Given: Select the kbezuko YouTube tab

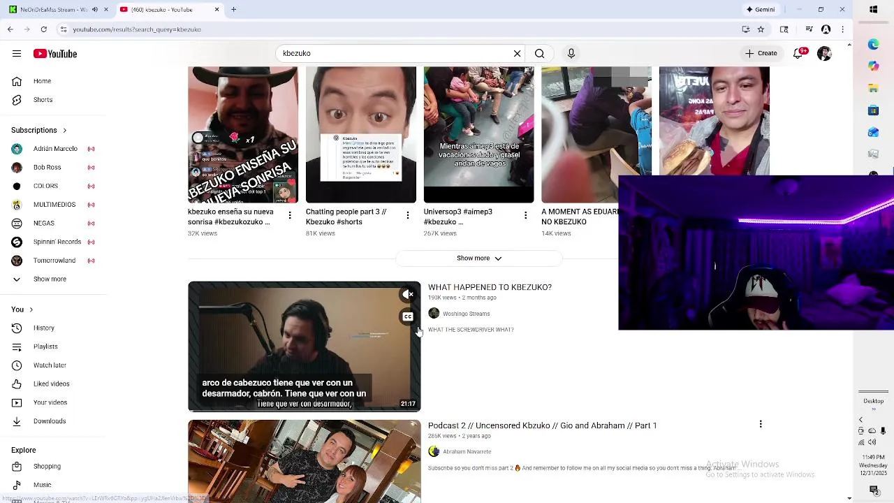Looking at the screenshot, I should pyautogui.click(x=168, y=9).
